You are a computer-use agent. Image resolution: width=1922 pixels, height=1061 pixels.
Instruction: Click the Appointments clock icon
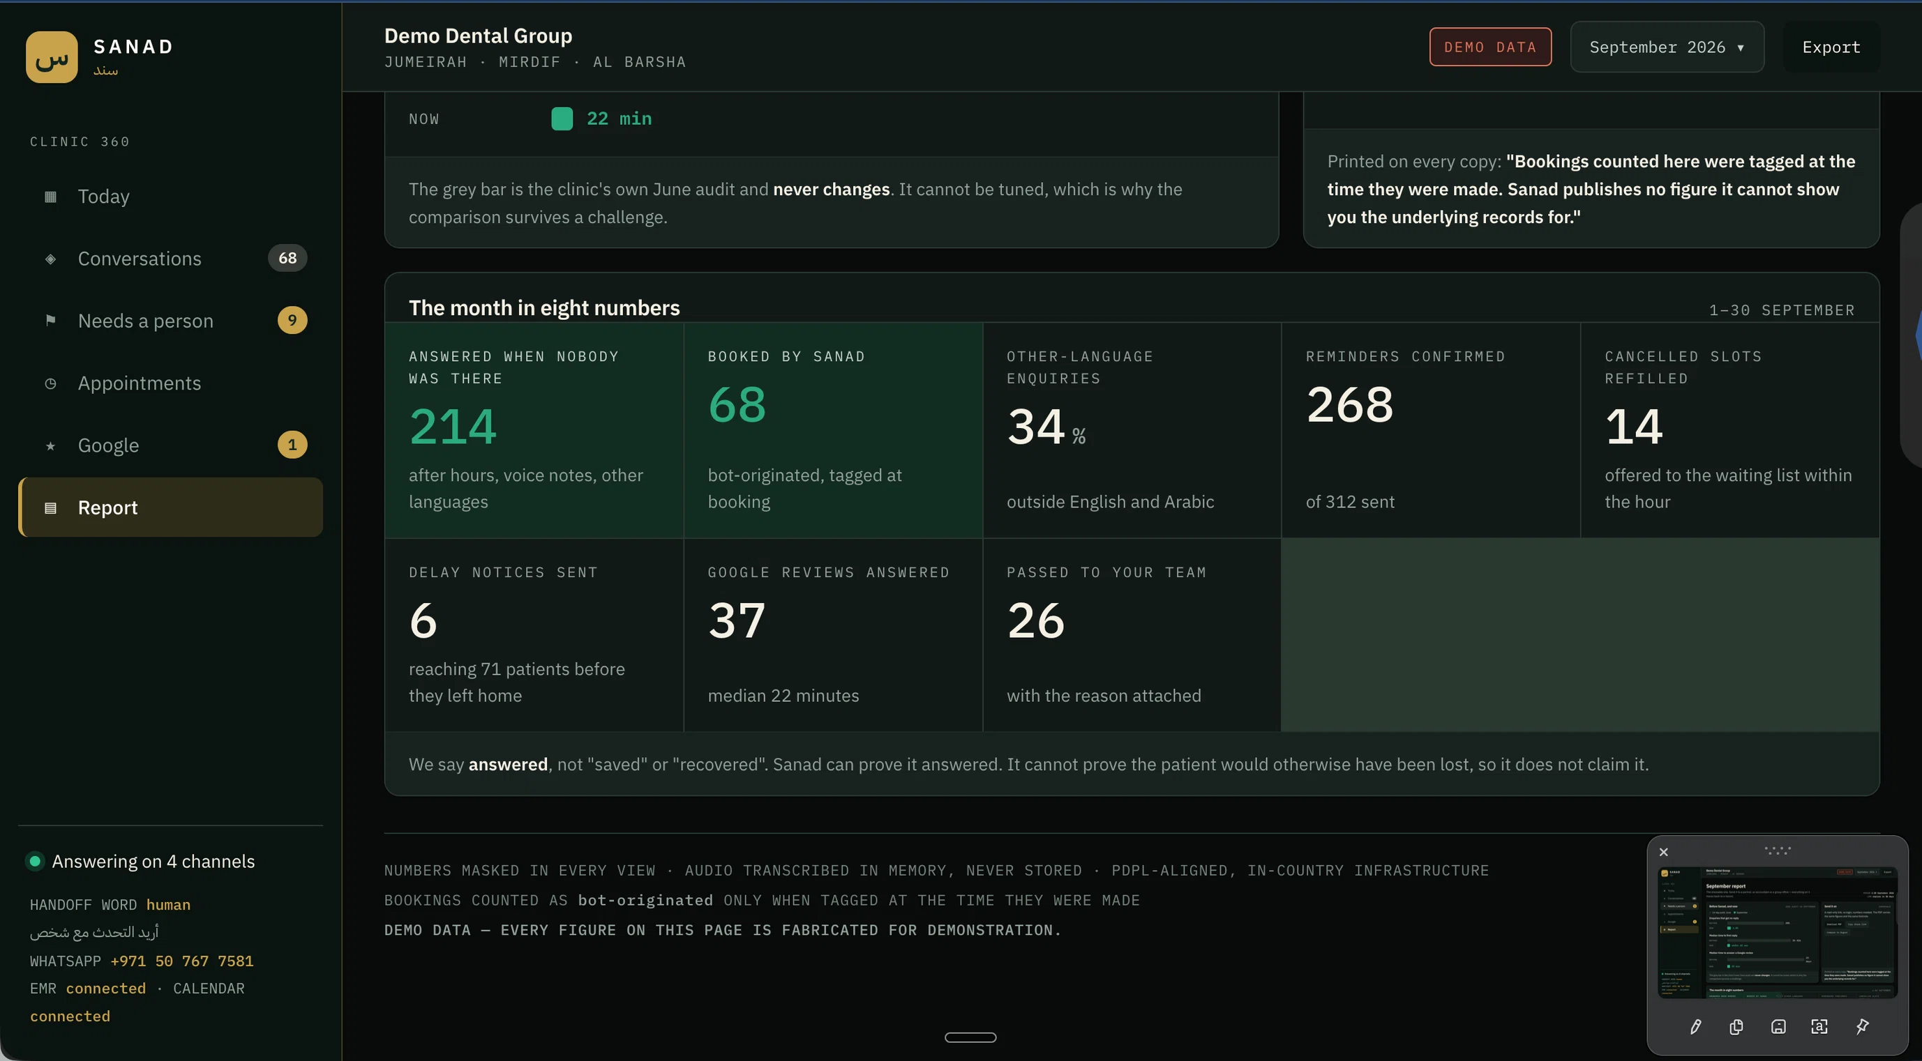coord(51,383)
